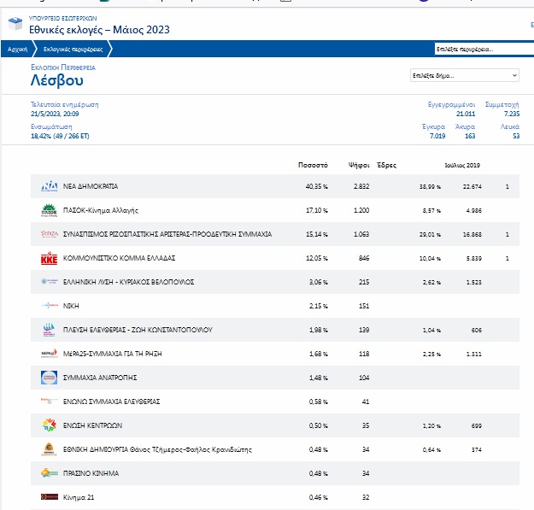Image resolution: width=534 pixels, height=510 pixels.
Task: Click the ΝΙΚΗ party logo
Action: (x=49, y=305)
